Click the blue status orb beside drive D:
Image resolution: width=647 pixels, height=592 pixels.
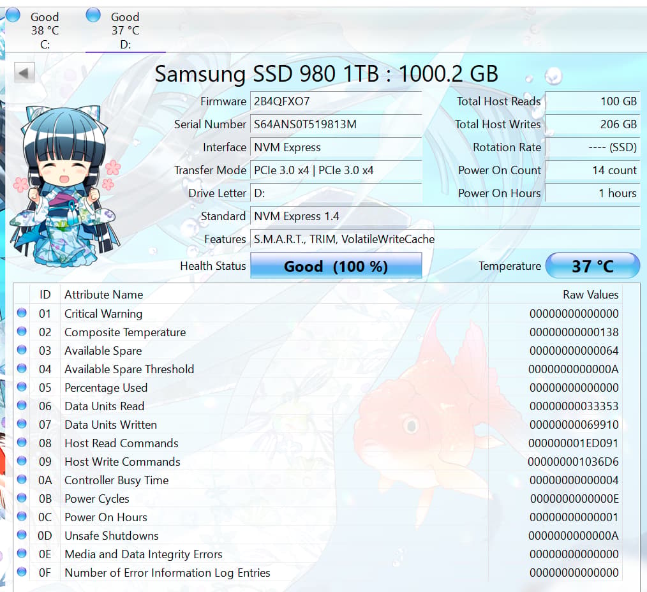tap(93, 15)
